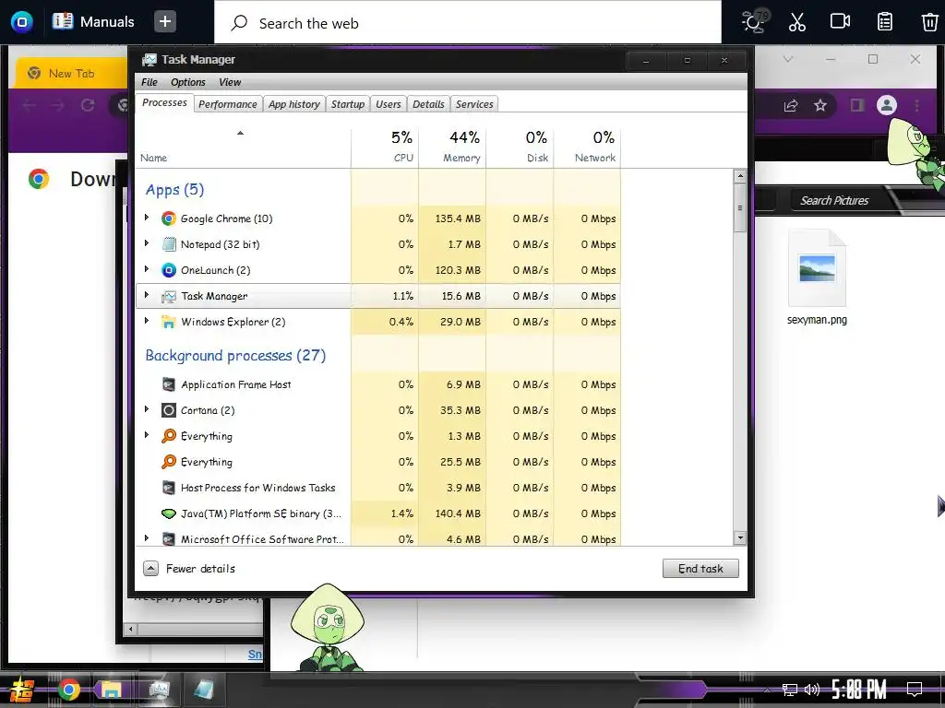
Task: Click the Apps (5) group heading
Action: coord(174,190)
